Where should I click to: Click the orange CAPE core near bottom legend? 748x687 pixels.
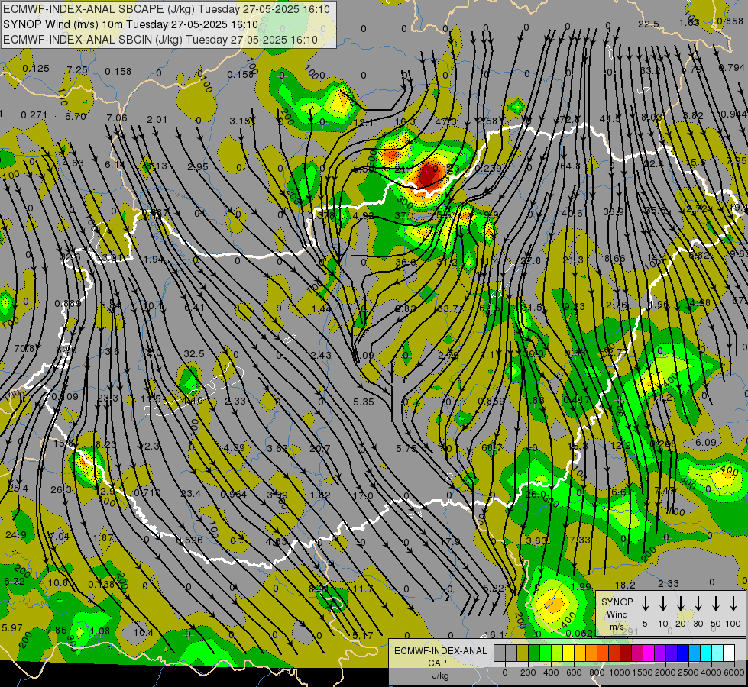(555, 605)
